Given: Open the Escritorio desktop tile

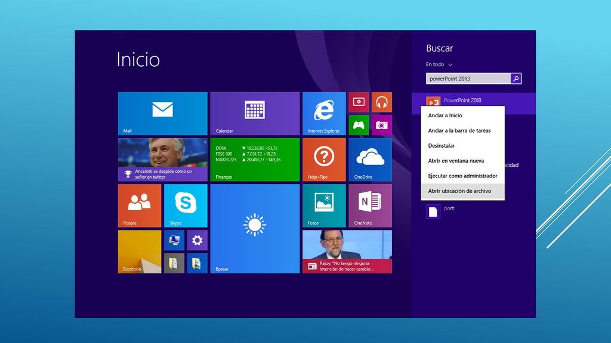Looking at the screenshot, I should [140, 252].
